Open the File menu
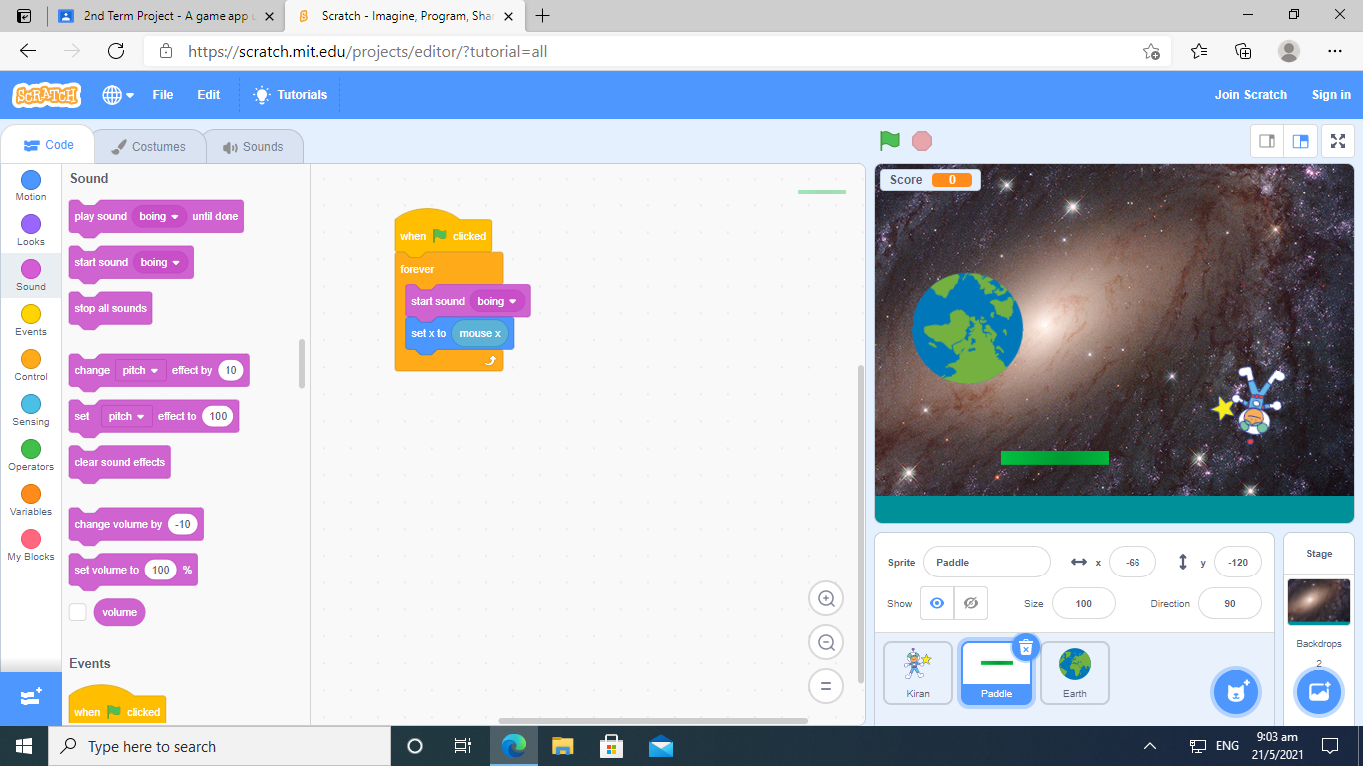Screen dimensions: 1363x766 (x=162, y=95)
